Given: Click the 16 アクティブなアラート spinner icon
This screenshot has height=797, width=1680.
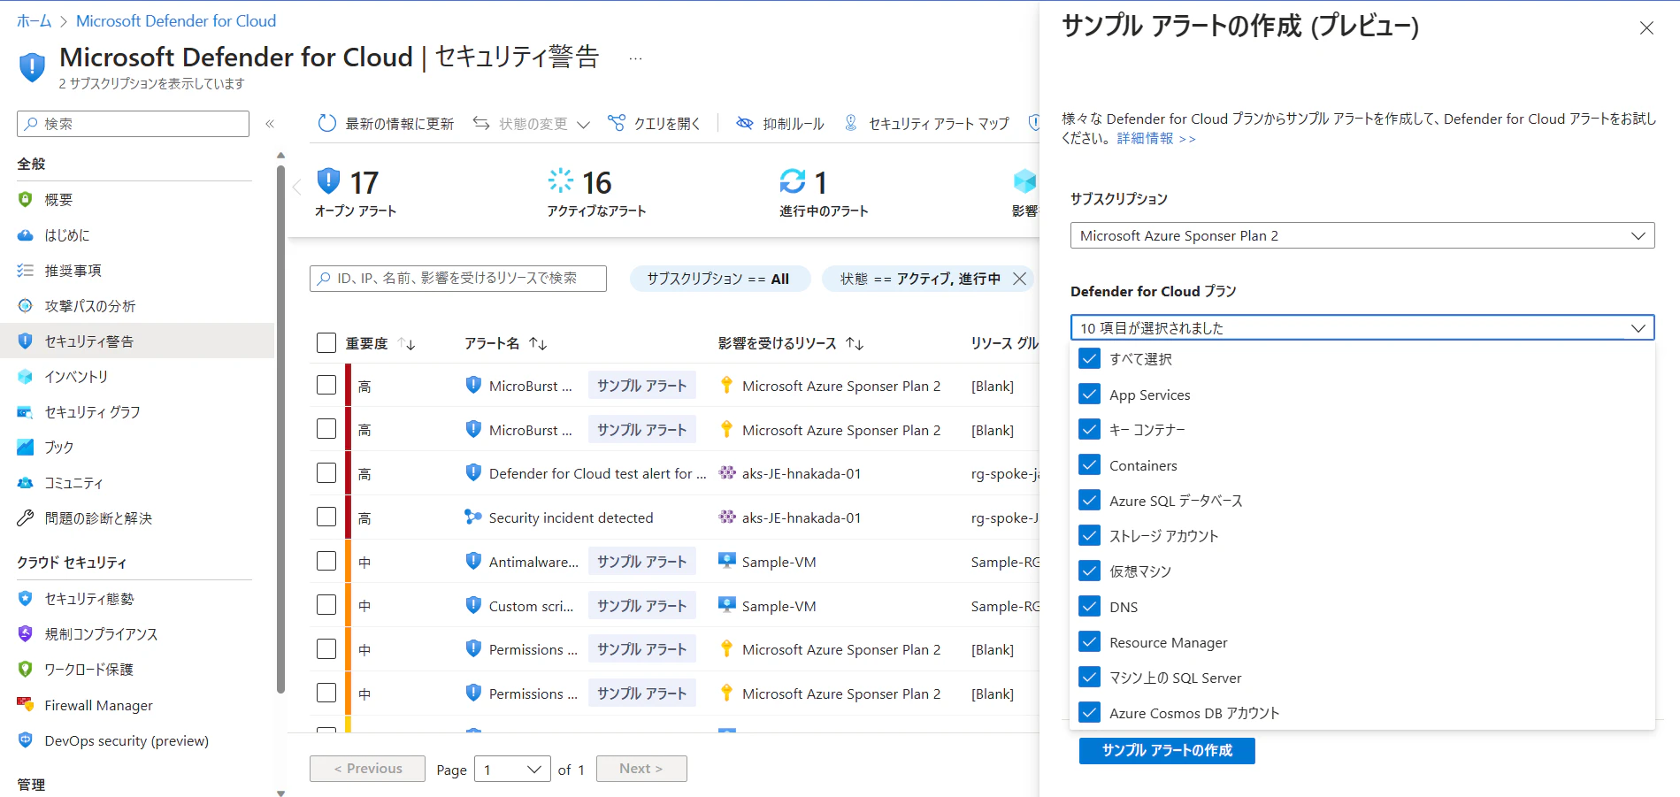Looking at the screenshot, I should point(561,180).
